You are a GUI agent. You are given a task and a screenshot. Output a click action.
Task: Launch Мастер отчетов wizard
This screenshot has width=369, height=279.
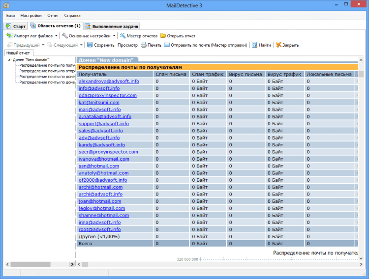point(123,36)
